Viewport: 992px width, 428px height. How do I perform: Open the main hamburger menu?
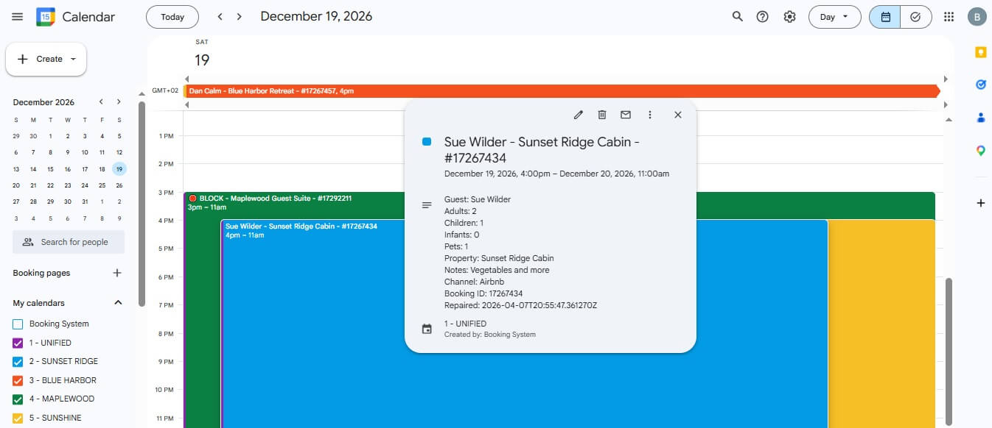(18, 17)
